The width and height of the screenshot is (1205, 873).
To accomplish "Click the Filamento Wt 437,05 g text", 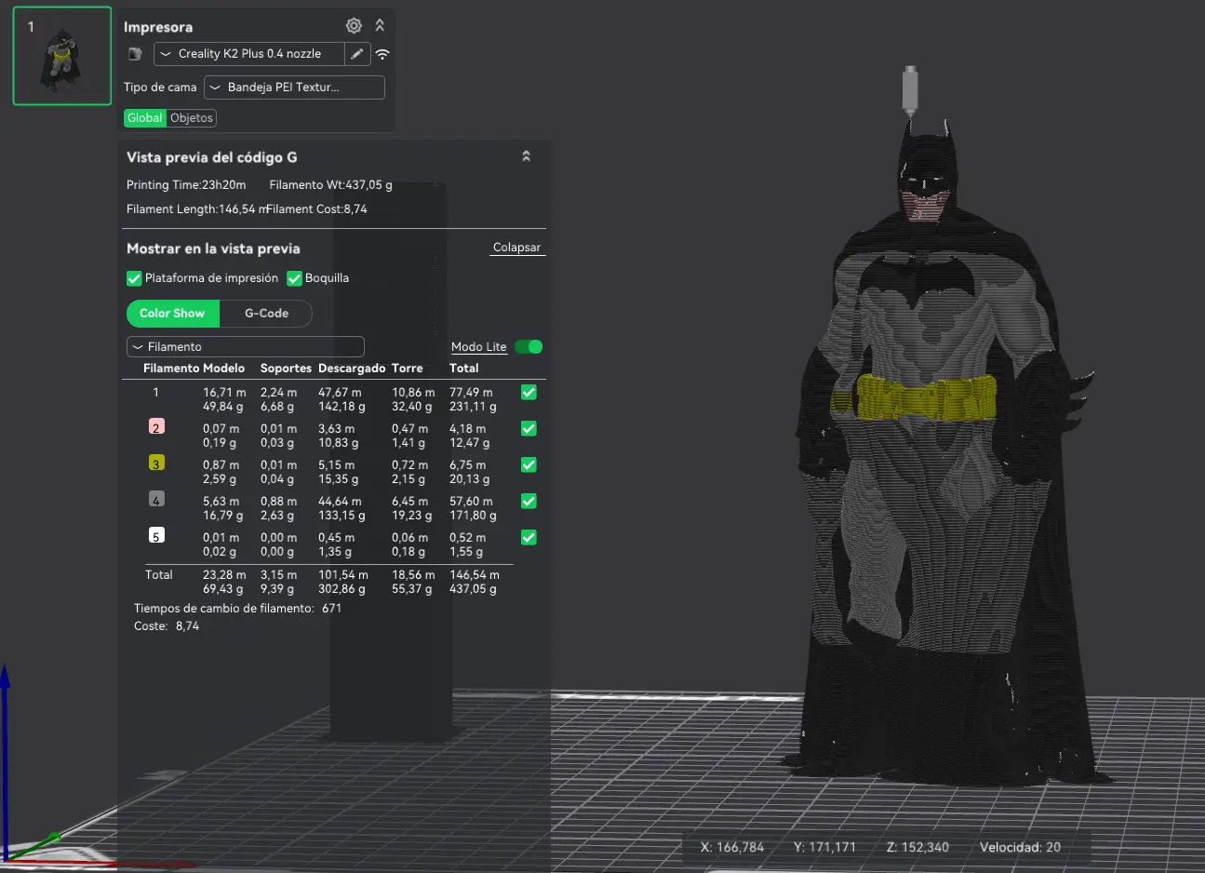I will coord(330,185).
